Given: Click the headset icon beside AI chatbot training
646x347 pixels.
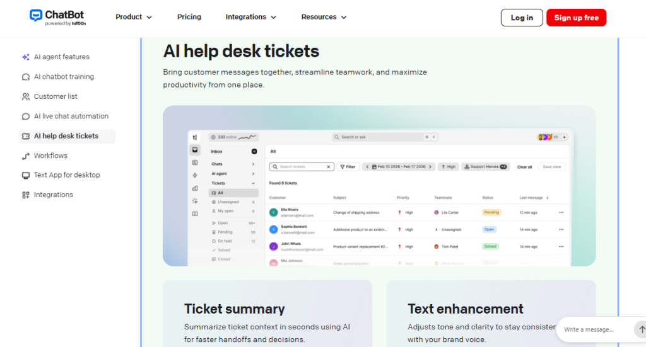Looking at the screenshot, I should tap(25, 77).
